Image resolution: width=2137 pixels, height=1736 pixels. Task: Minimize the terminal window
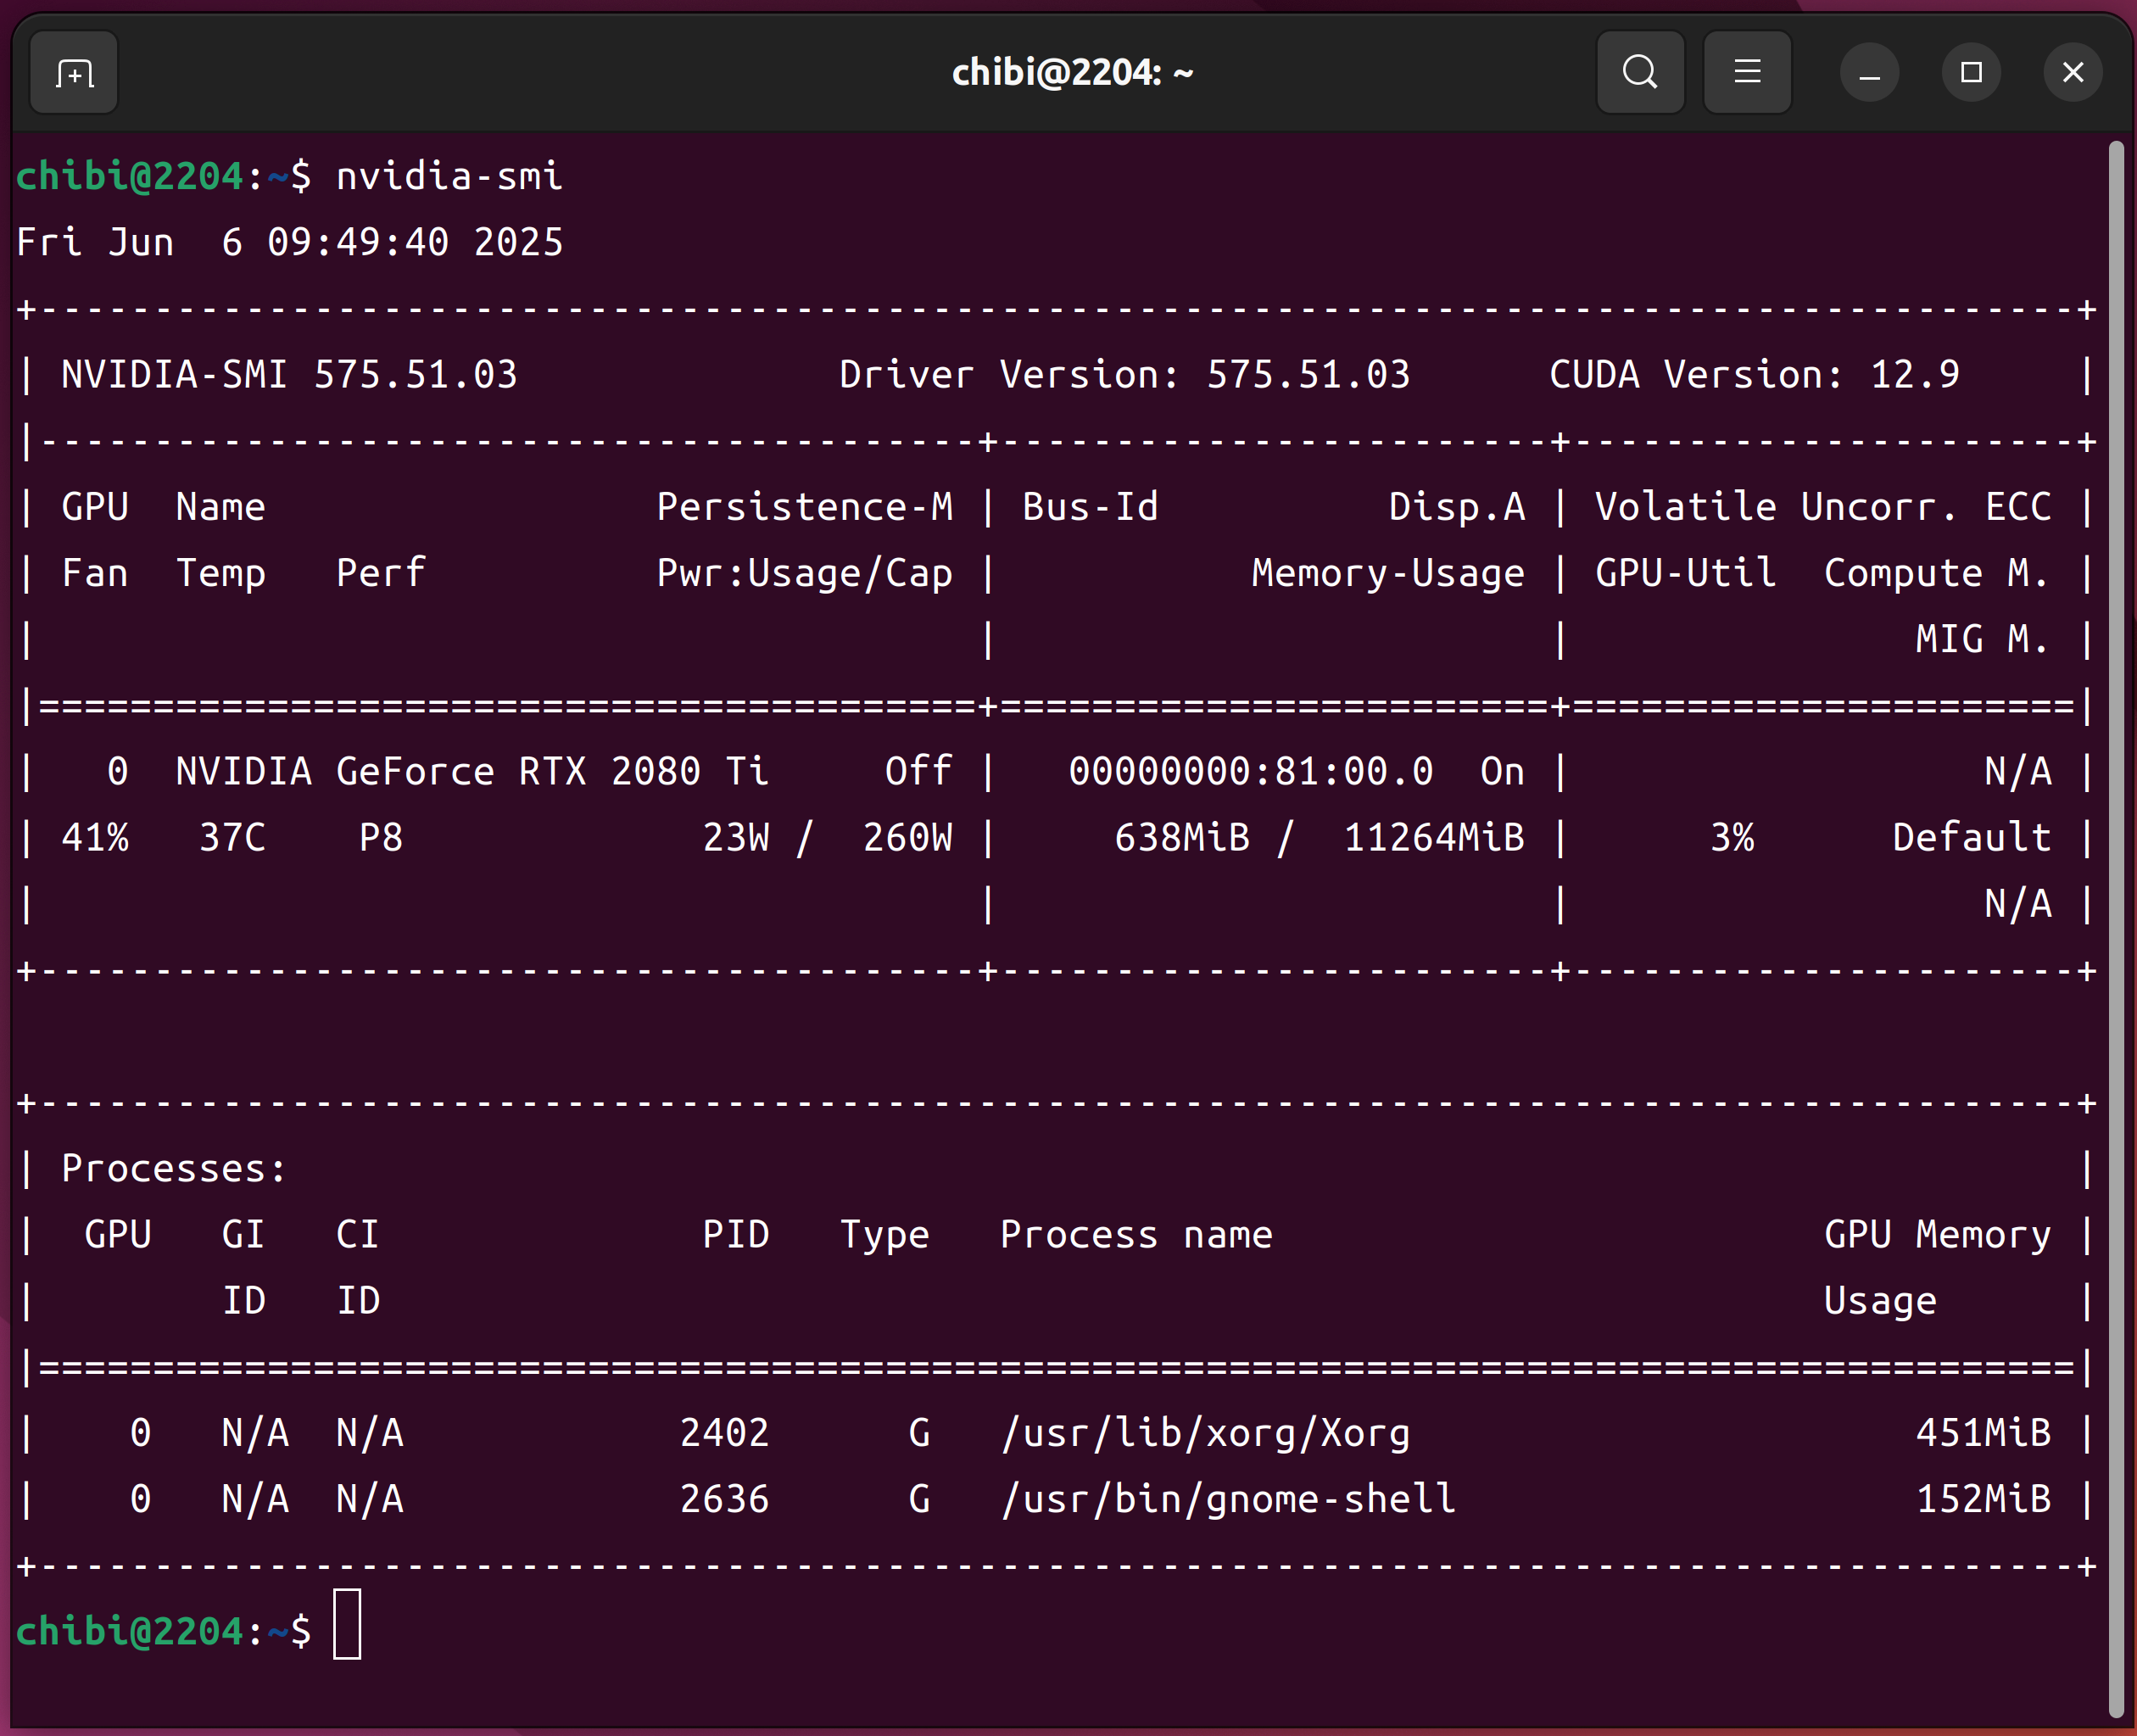click(x=1868, y=73)
